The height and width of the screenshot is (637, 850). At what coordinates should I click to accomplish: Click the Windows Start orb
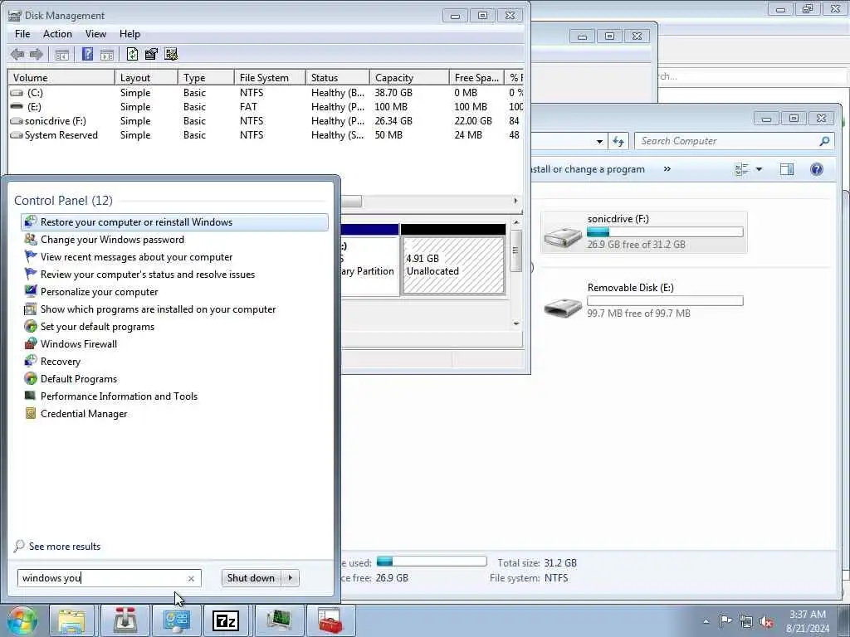point(22,620)
